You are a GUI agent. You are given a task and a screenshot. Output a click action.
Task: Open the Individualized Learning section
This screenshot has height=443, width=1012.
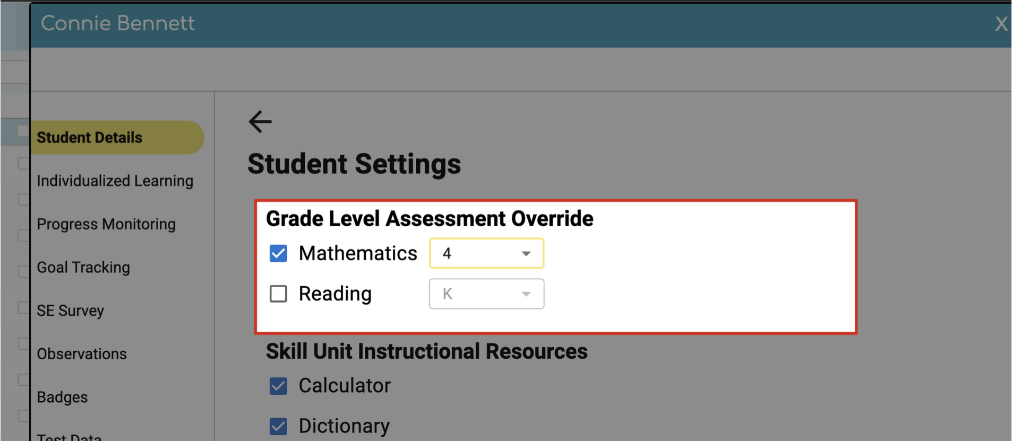(115, 181)
